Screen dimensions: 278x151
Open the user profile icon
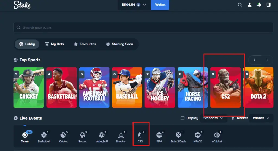pyautogui.click(x=249, y=5)
